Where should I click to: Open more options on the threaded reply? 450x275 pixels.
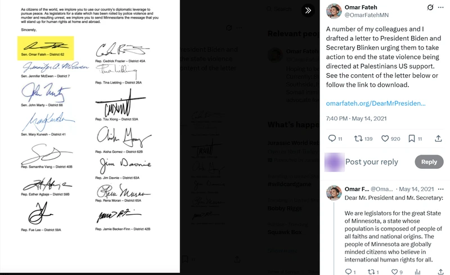pos(440,189)
